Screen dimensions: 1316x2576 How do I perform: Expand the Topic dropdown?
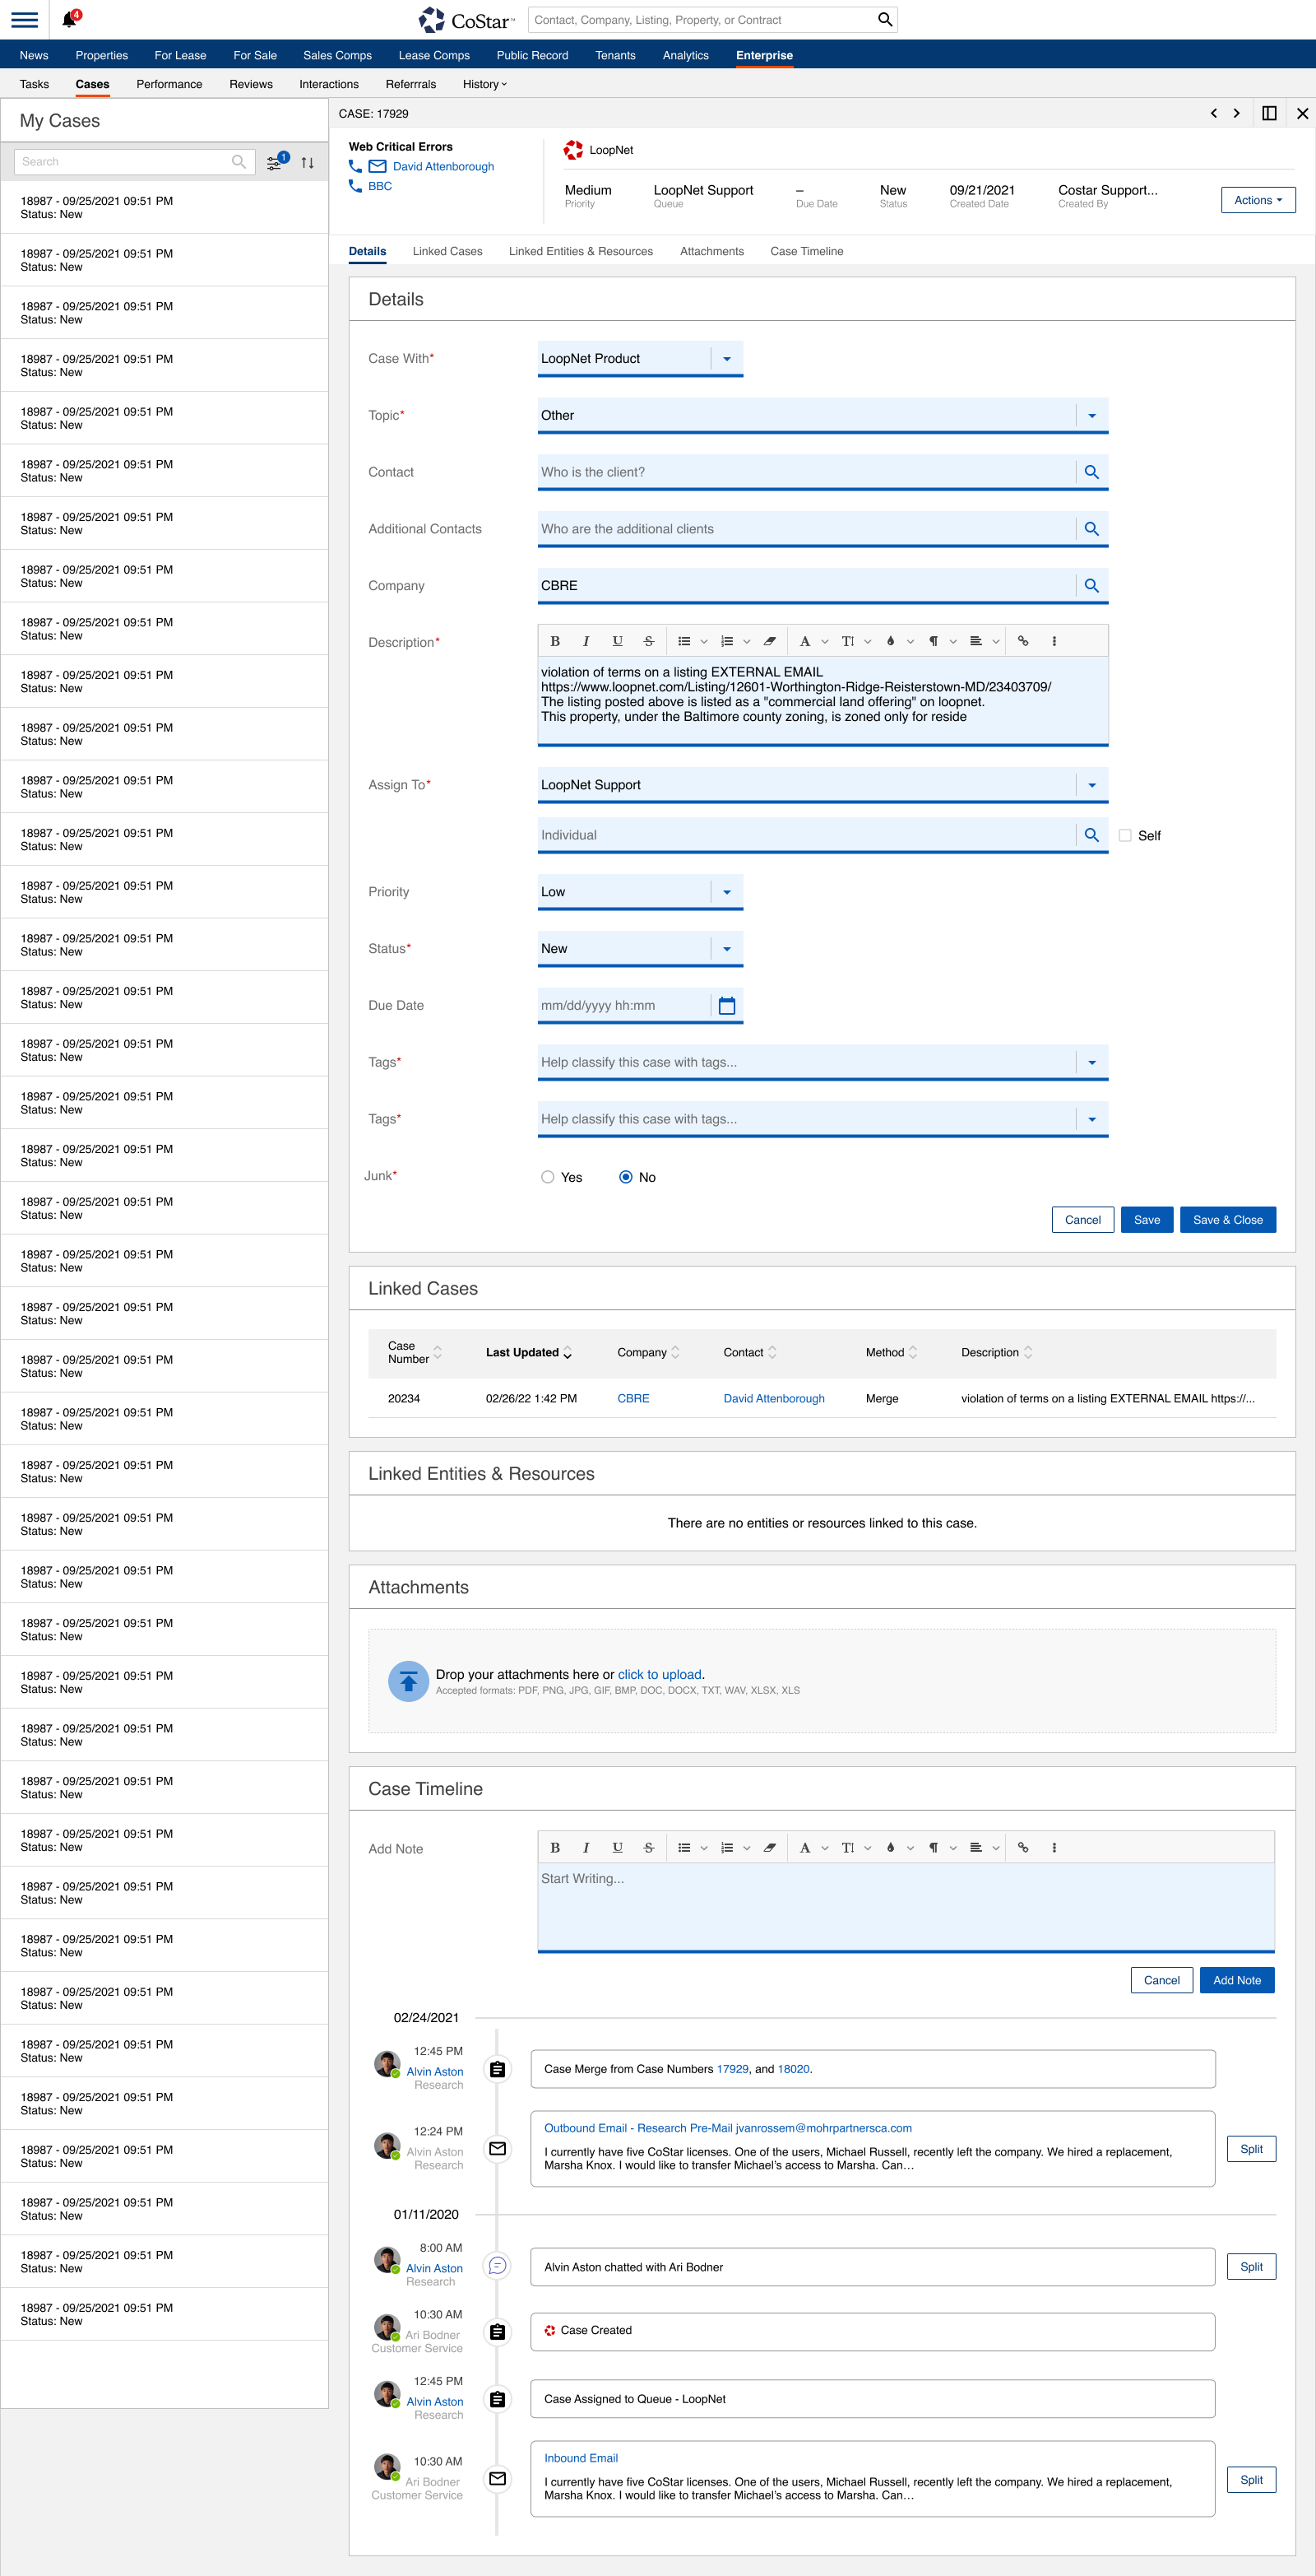click(x=1091, y=416)
